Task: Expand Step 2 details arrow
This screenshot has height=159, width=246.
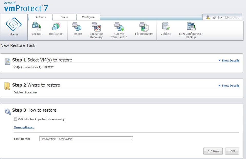Action: coord(219,85)
